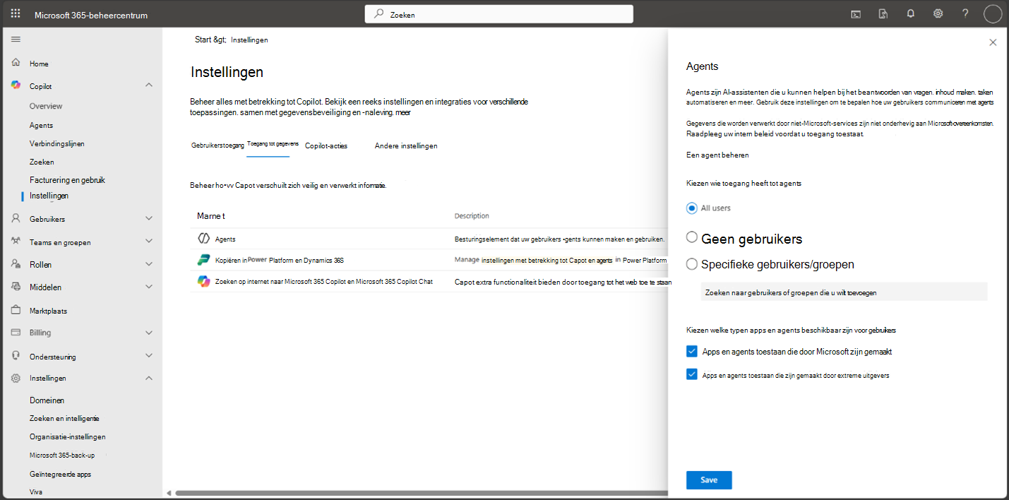The height and width of the screenshot is (500, 1009).
Task: Open the settings gear in top bar
Action: click(x=938, y=13)
